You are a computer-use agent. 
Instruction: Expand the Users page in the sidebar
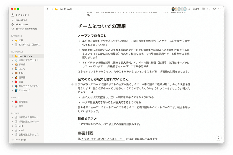tap(13, 69)
